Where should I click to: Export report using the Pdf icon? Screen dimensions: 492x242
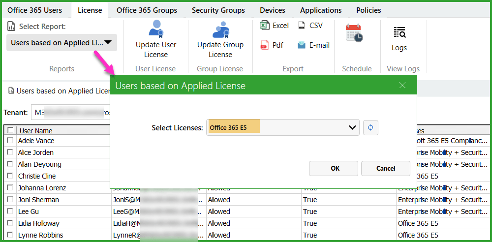(265, 45)
